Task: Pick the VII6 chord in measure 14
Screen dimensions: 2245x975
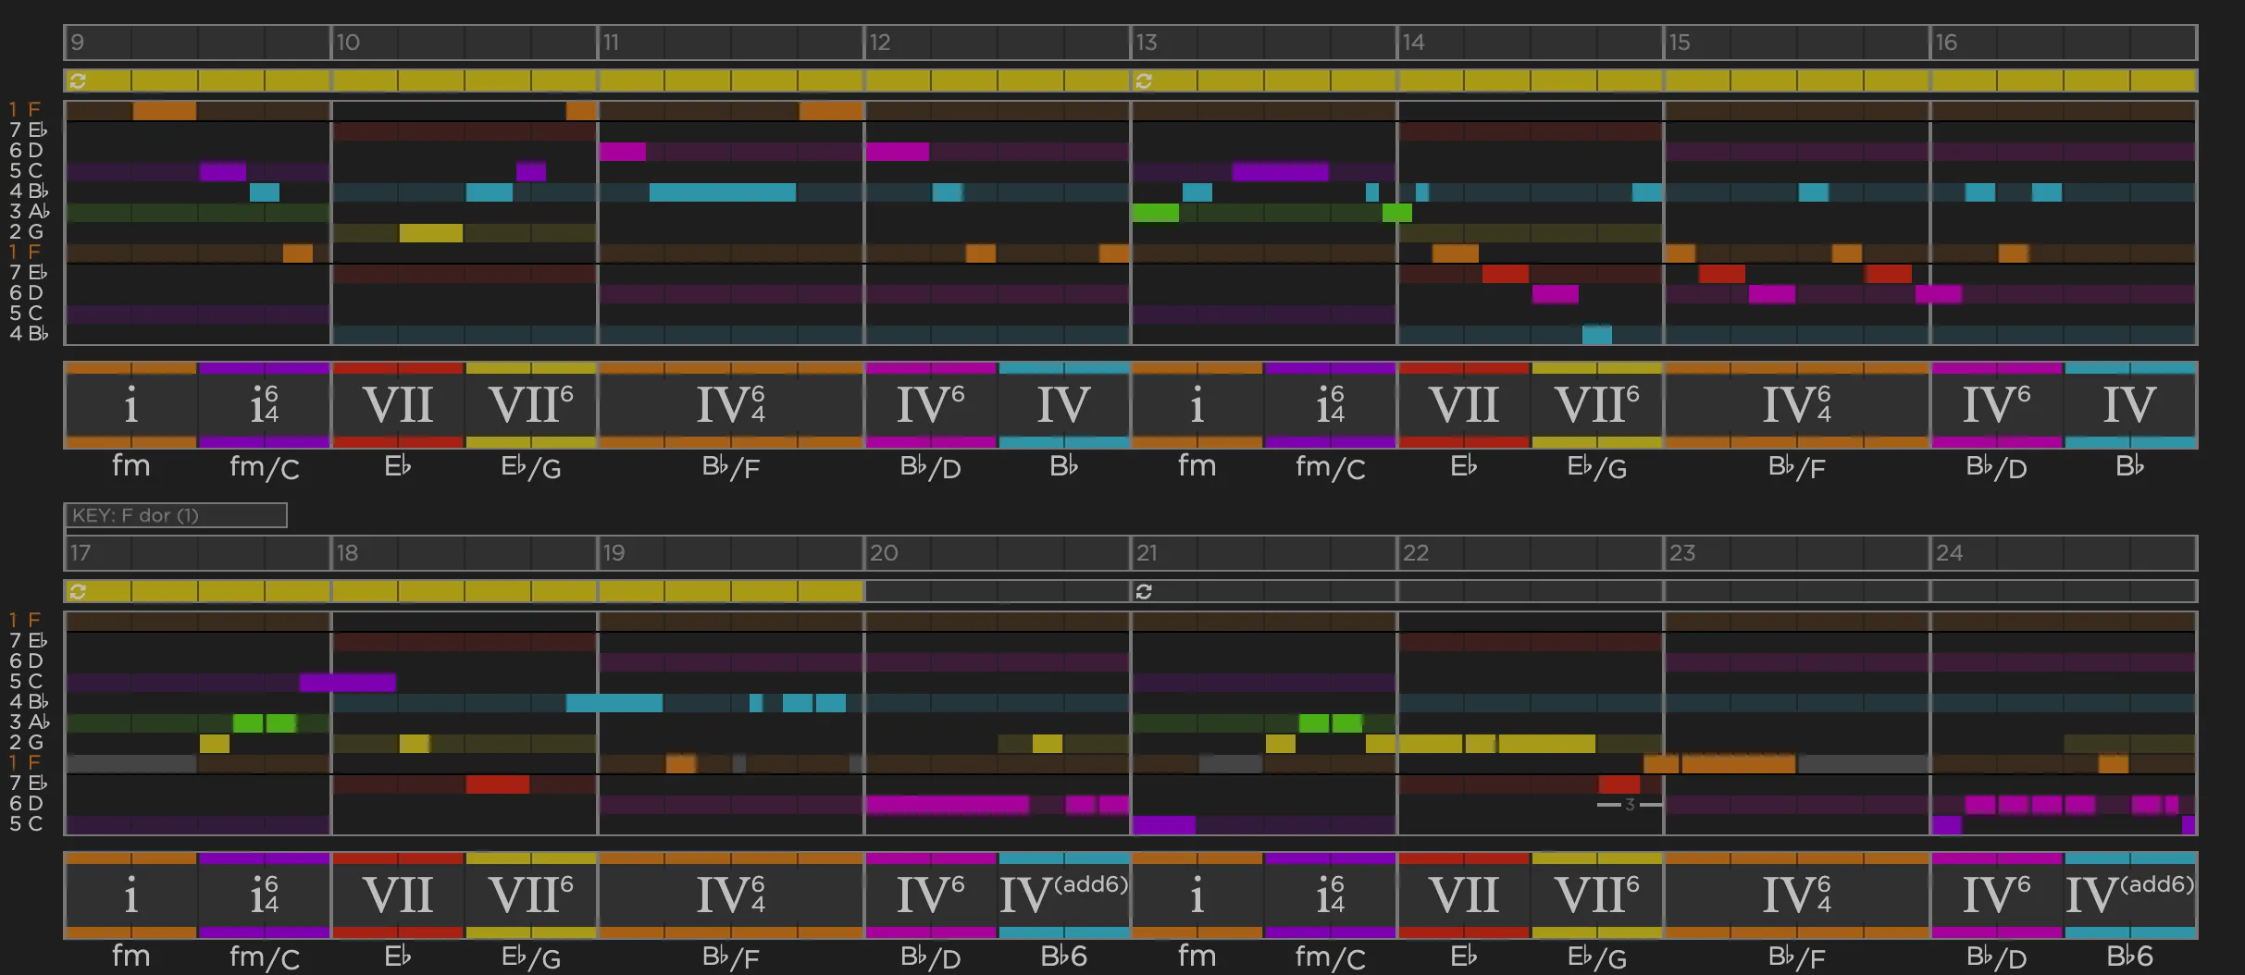Action: click(x=1597, y=405)
